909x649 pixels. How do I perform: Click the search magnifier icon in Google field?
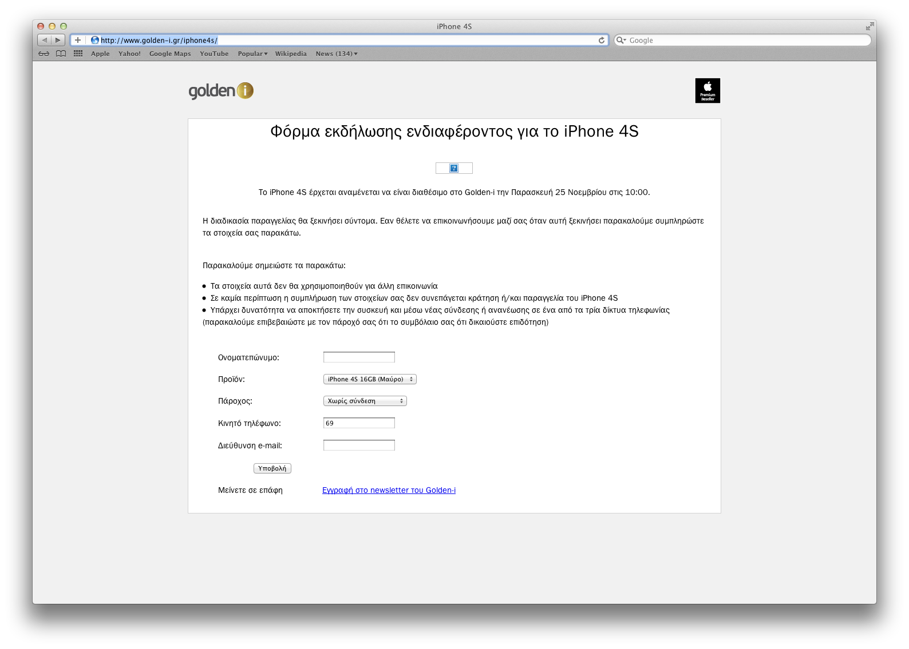point(621,40)
